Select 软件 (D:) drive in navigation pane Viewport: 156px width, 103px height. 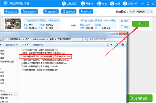[4, 98]
